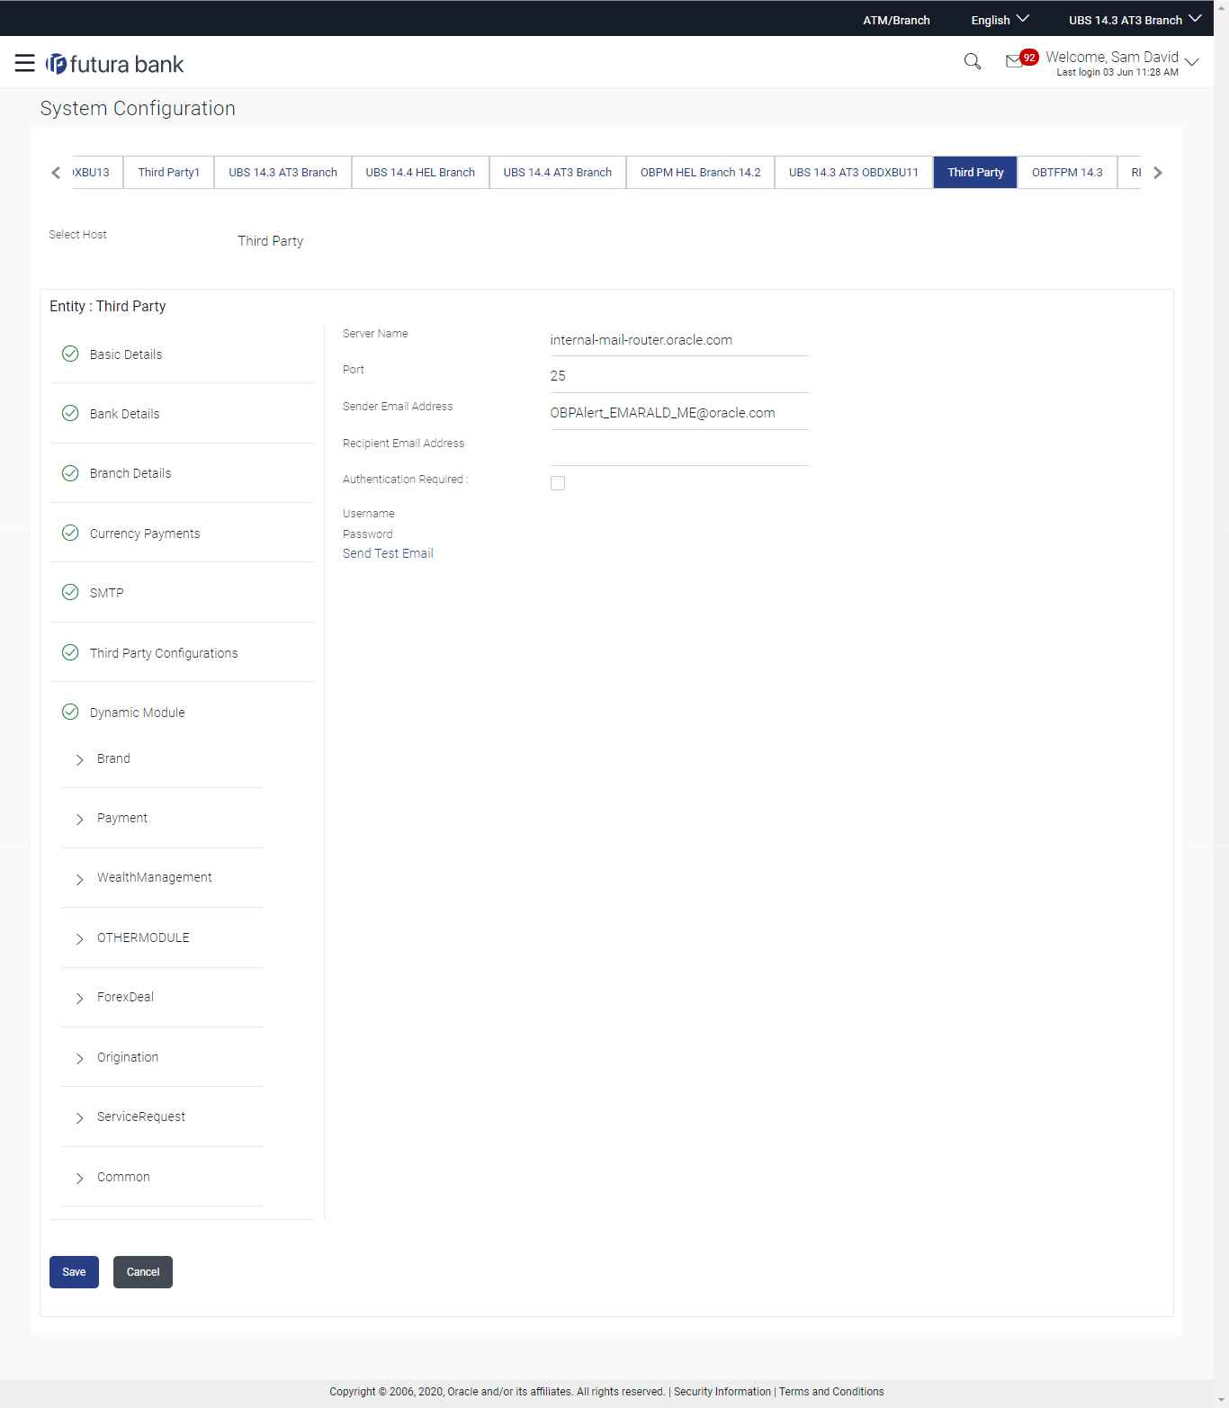Viewport: 1229px width, 1408px height.
Task: Click Third Party Configurations check icon
Action: click(x=70, y=652)
